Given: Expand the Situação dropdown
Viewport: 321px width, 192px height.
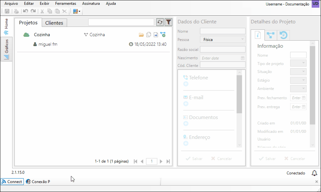Looking at the screenshot, I should point(298,72).
